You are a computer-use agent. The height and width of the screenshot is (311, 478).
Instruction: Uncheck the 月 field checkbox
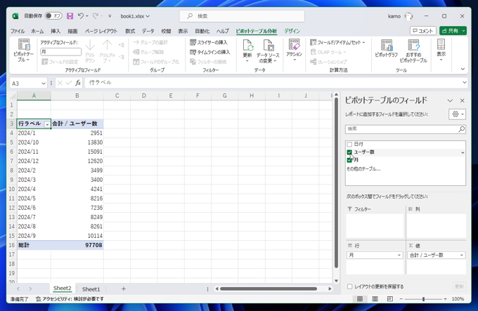point(349,160)
